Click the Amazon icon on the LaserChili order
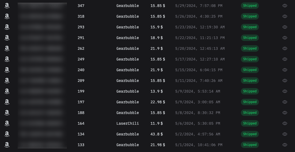The height and width of the screenshot is (152, 295). coord(7,123)
